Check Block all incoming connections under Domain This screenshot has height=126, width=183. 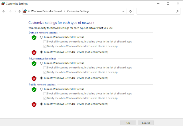pyautogui.click(x=45, y=42)
